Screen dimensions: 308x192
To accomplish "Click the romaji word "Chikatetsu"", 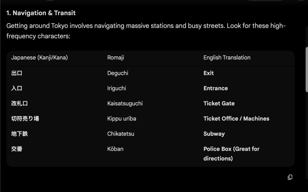I will [121, 134].
